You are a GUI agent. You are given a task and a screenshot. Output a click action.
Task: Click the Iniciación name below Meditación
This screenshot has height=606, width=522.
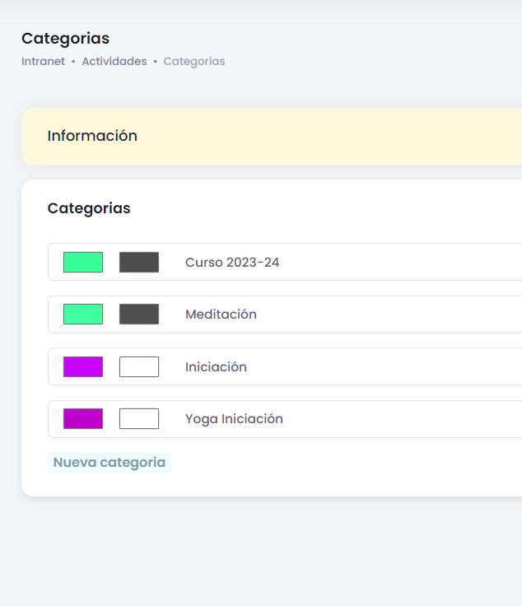click(216, 367)
